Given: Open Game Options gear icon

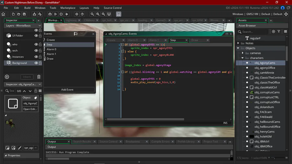Looking at the screenshot, I should [77, 14].
